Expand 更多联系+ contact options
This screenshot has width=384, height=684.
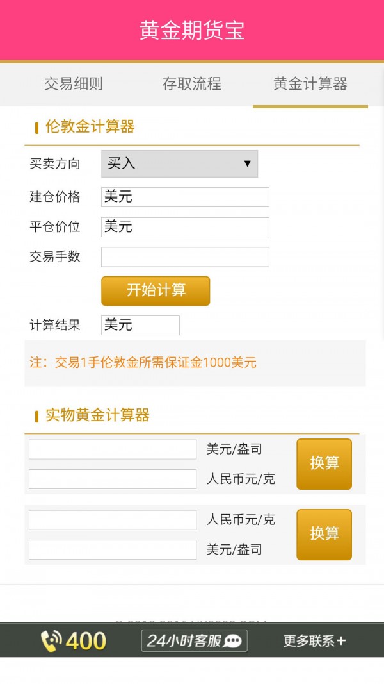coord(314,640)
